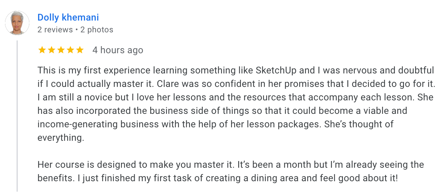Click the fifth yellow rating star
Image resolution: width=440 pixels, height=194 pixels.
coord(80,50)
